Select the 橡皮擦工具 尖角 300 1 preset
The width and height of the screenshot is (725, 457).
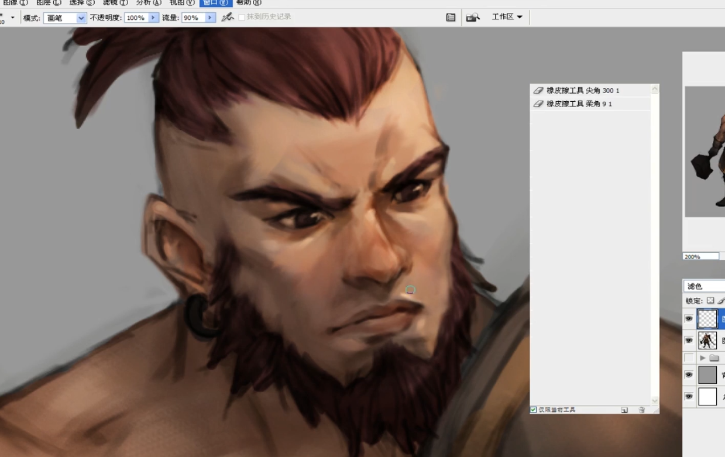tap(590, 91)
